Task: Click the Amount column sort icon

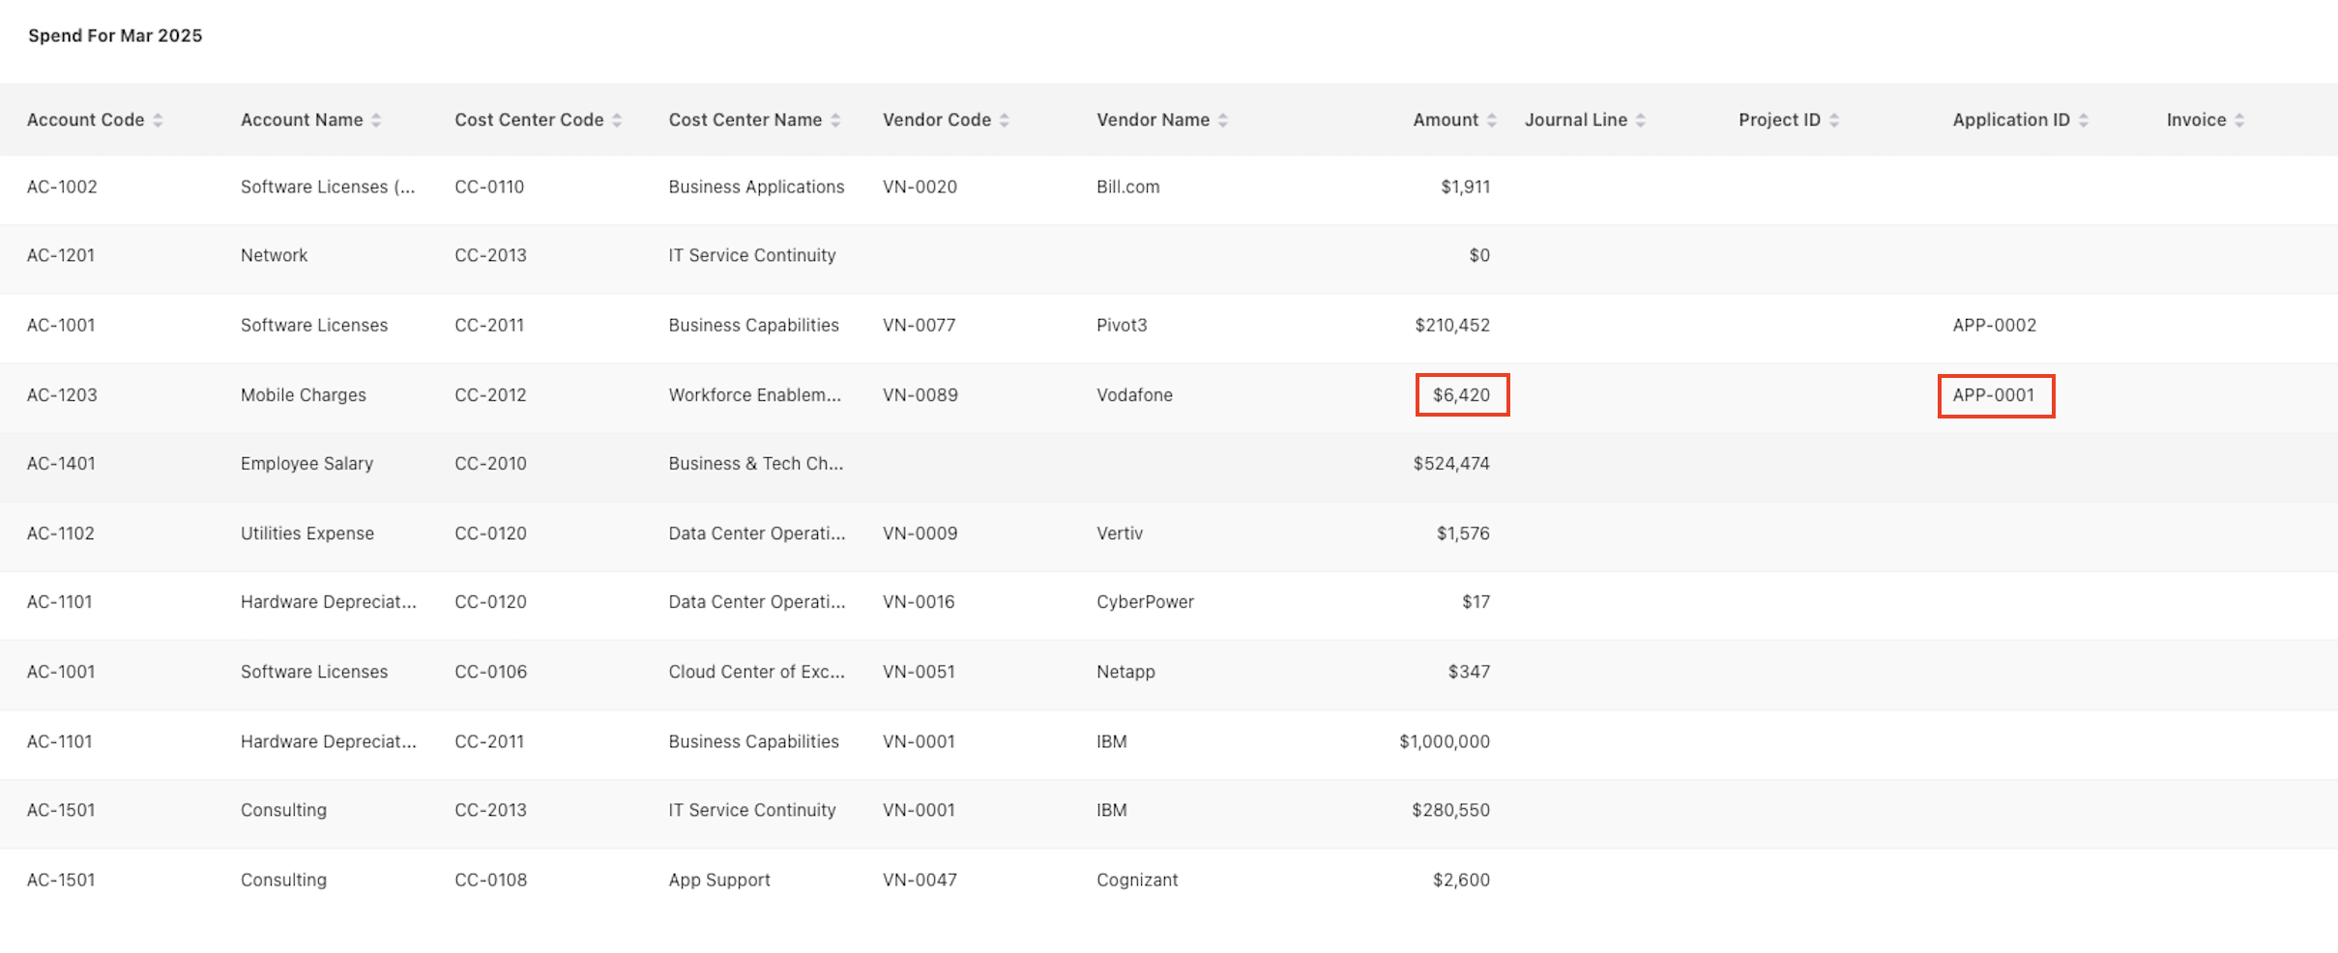Action: tap(1492, 120)
